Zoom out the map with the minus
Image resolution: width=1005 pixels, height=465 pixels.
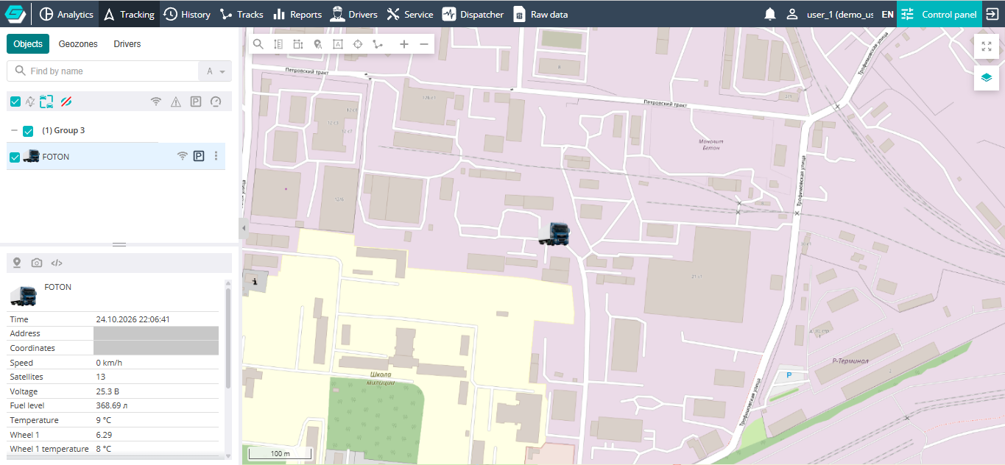click(x=424, y=44)
